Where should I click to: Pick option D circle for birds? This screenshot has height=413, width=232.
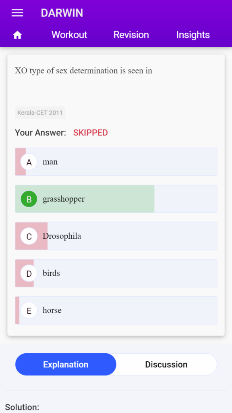[29, 273]
